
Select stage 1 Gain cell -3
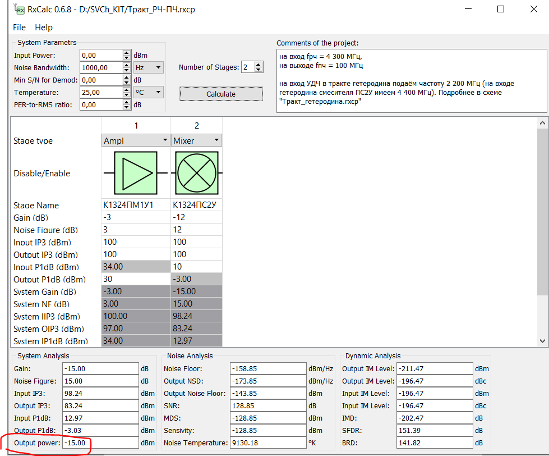136,217
